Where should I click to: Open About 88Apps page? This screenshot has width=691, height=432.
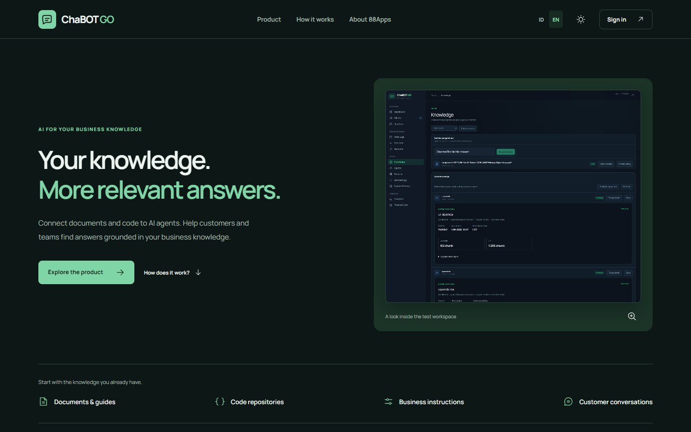click(x=370, y=20)
